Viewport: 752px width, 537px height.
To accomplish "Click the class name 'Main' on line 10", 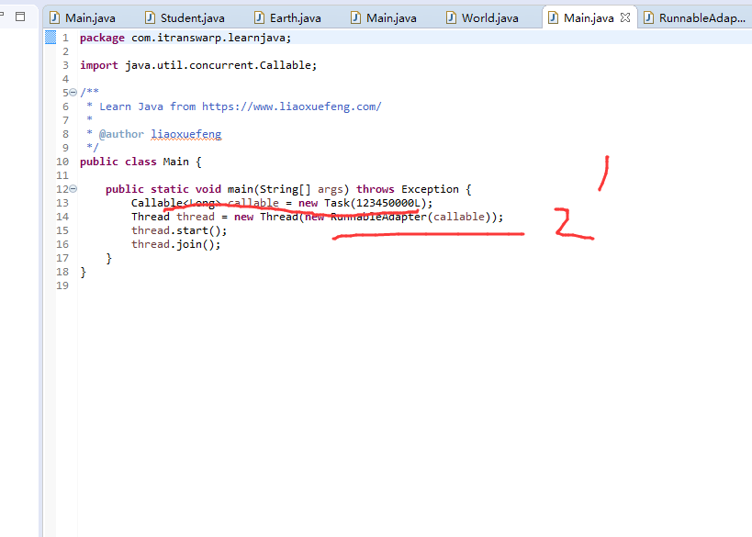I will coord(176,162).
